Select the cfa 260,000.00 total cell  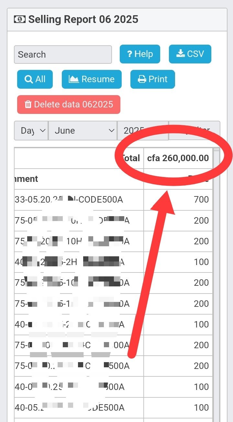[x=178, y=158]
